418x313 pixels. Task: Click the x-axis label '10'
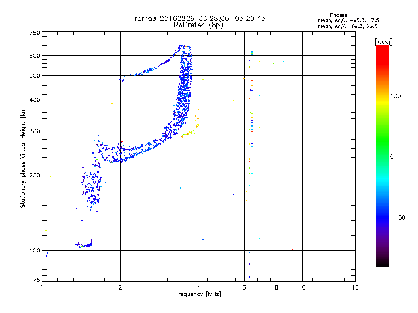302,287
